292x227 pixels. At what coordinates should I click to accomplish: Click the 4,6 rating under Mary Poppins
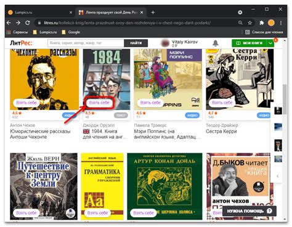tap(141, 113)
